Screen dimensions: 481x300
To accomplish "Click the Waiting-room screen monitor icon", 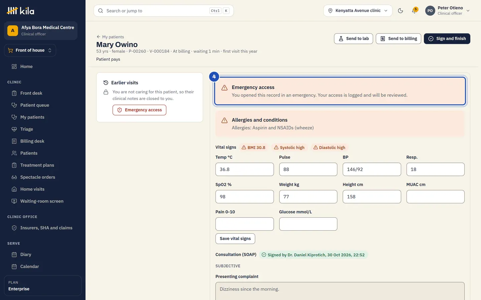I will coord(14,201).
